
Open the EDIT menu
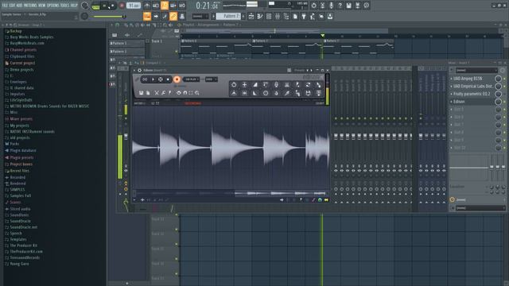pos(12,6)
